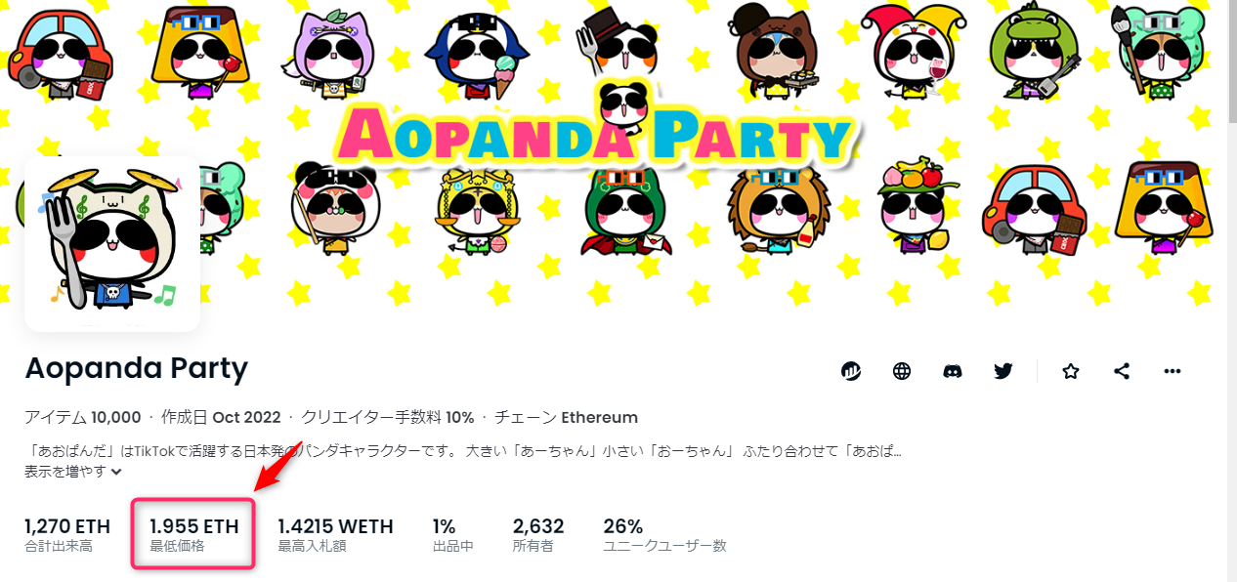Click the 1% listed stat
Screen dimensions: 1237x582
click(x=453, y=535)
